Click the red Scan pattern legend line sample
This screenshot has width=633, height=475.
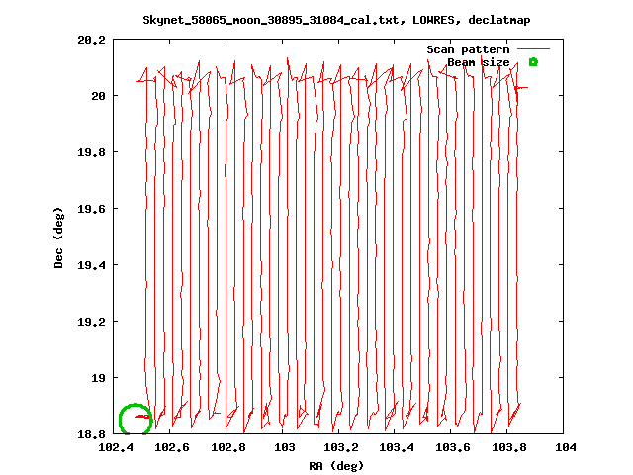(x=534, y=49)
